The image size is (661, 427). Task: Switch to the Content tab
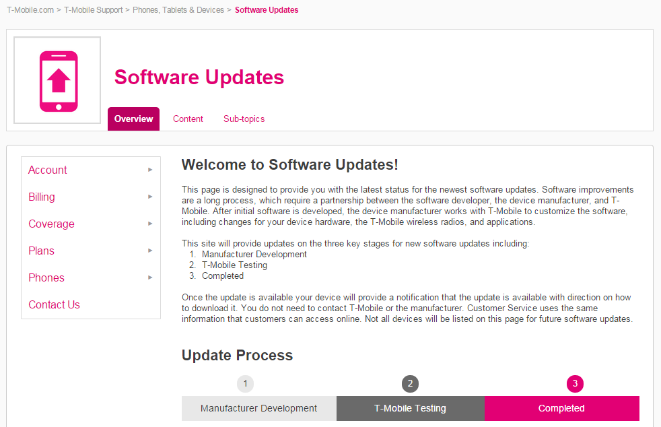(x=188, y=119)
